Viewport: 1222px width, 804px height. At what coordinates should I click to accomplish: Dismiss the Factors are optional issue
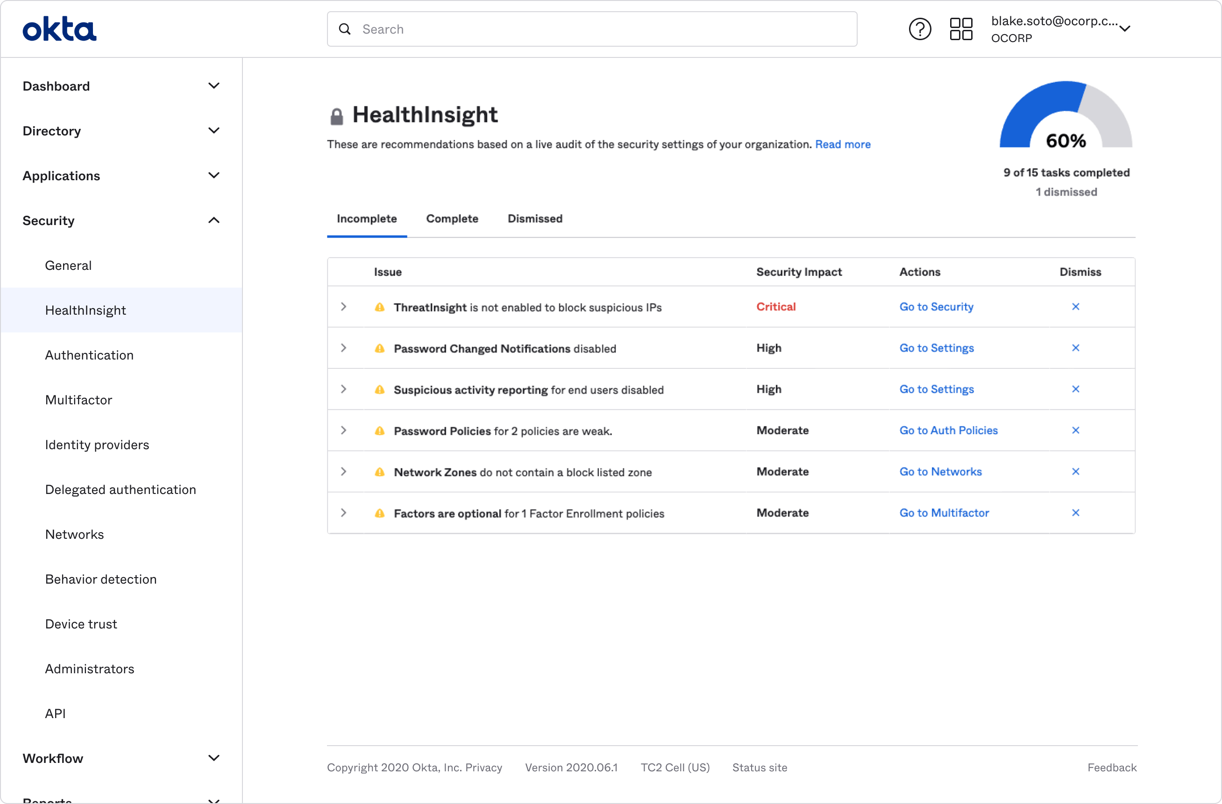coord(1076,513)
